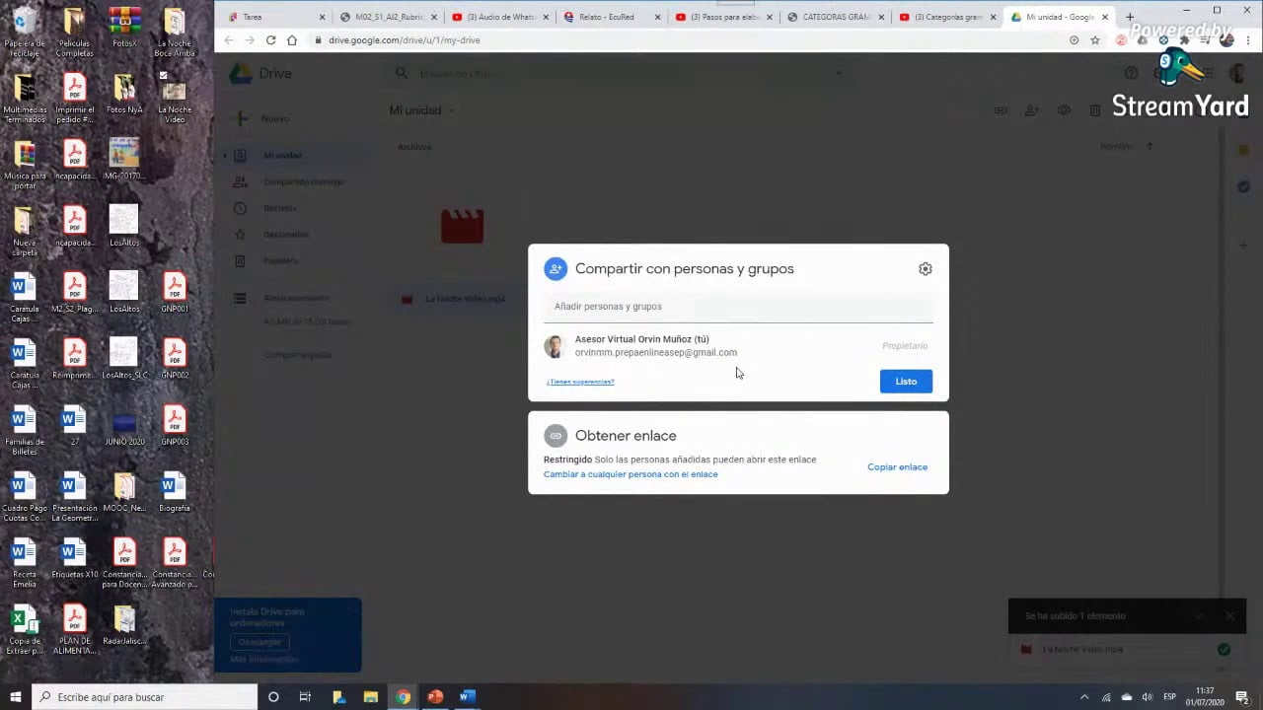
Task: Open RadarJalisc folder
Action: pyautogui.click(x=124, y=624)
